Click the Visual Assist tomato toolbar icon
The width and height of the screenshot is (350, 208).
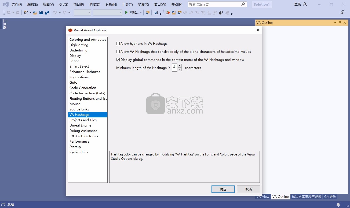(x=168, y=12)
